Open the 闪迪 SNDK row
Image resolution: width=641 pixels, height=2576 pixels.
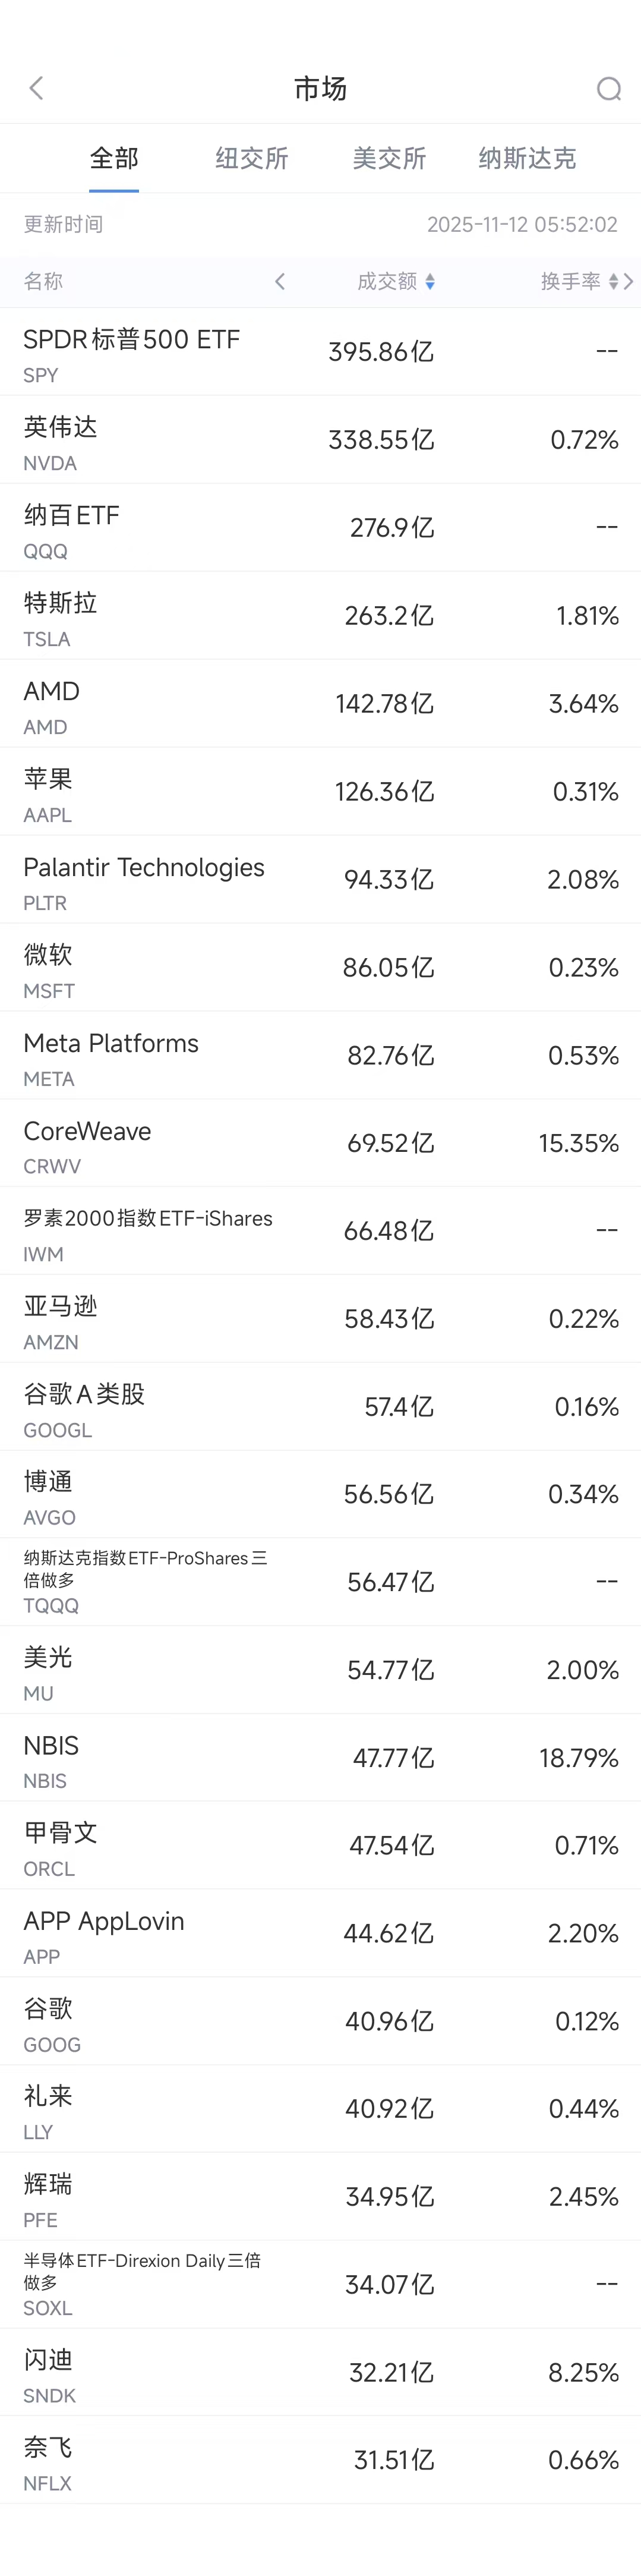(x=320, y=2372)
